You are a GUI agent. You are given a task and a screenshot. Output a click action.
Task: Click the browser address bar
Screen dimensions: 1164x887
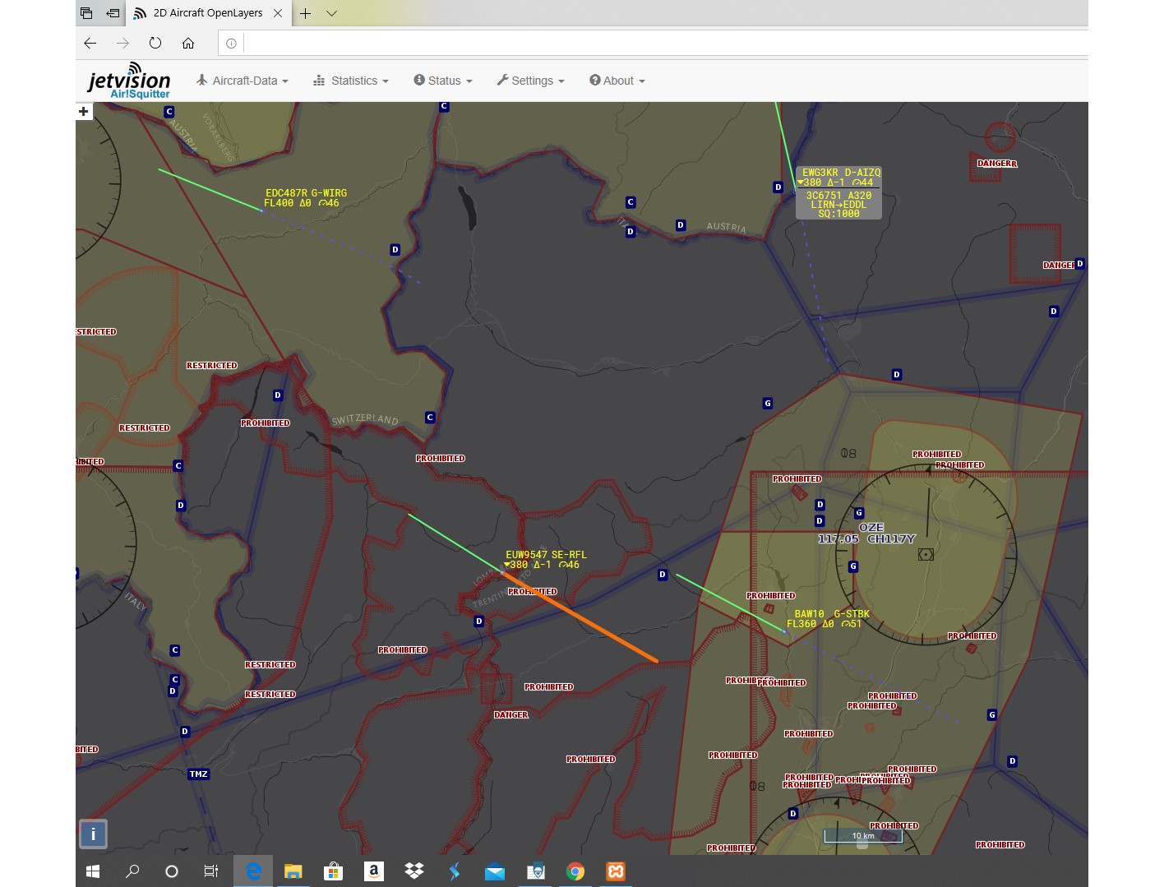(x=658, y=44)
